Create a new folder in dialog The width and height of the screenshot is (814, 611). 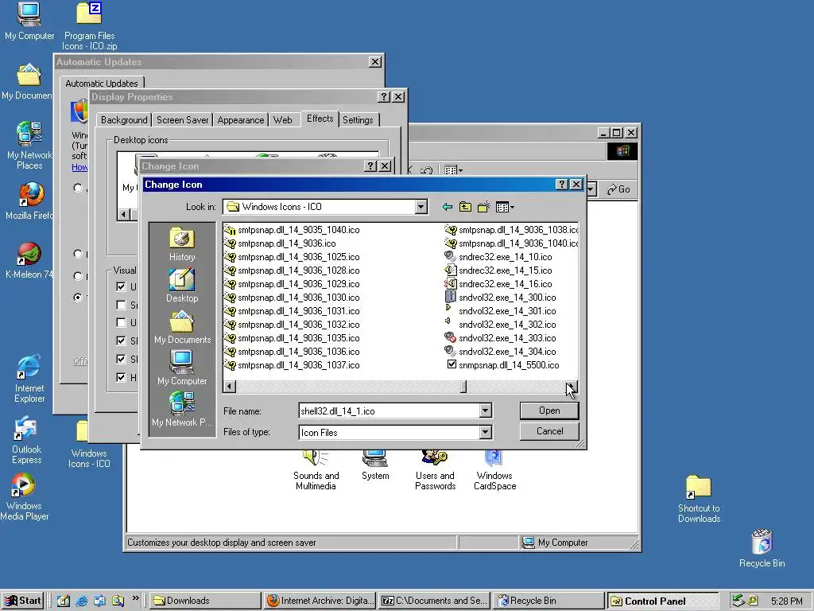tap(484, 208)
